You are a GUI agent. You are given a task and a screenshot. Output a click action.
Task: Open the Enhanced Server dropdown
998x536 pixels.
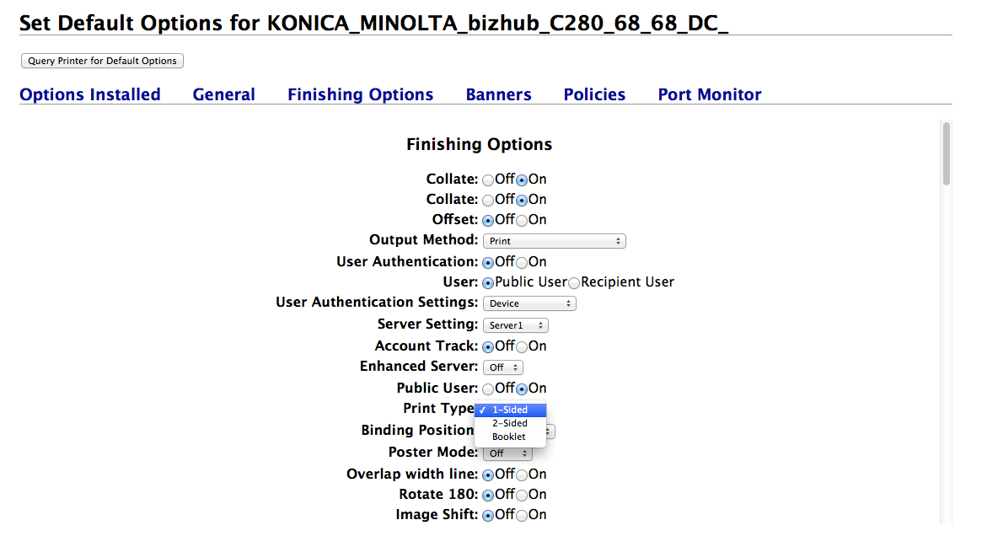click(x=503, y=367)
